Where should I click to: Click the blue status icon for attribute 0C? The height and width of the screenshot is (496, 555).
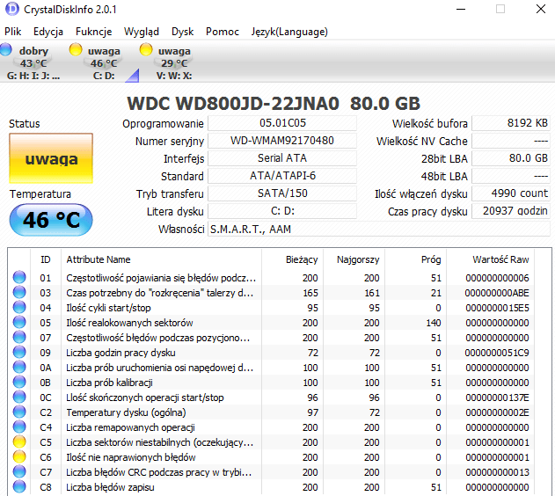pyautogui.click(x=19, y=398)
